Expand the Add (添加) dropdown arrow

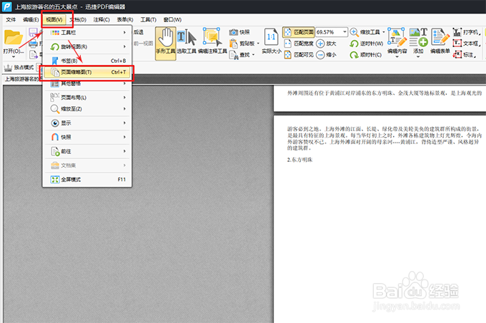coord(418,57)
